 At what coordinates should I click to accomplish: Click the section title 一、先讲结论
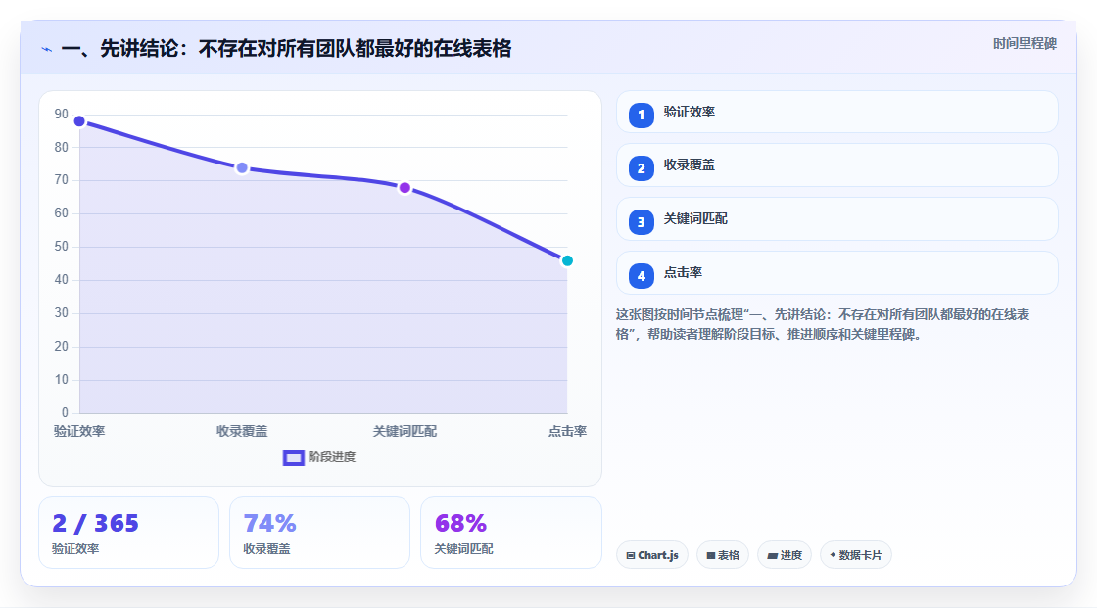pyautogui.click(x=286, y=48)
